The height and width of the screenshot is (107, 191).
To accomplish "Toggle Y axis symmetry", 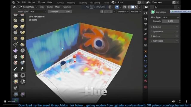I will [108, 12].
